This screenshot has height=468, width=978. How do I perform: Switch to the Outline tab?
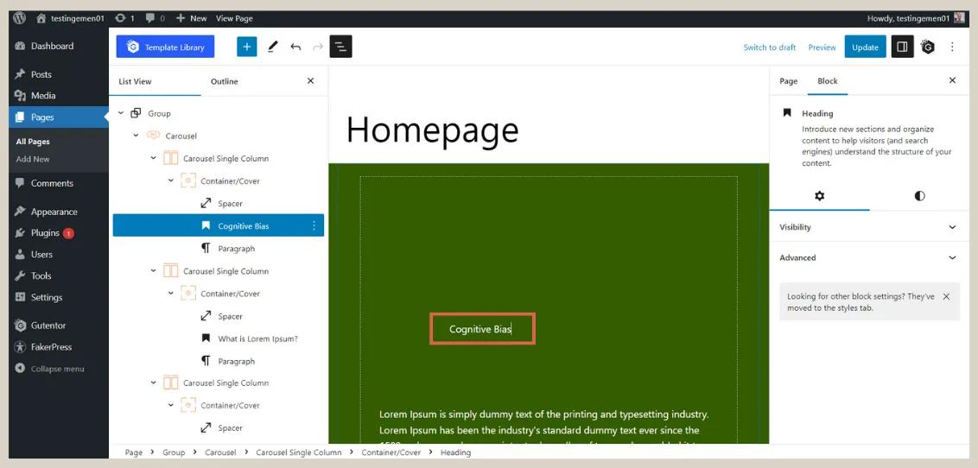(x=224, y=81)
